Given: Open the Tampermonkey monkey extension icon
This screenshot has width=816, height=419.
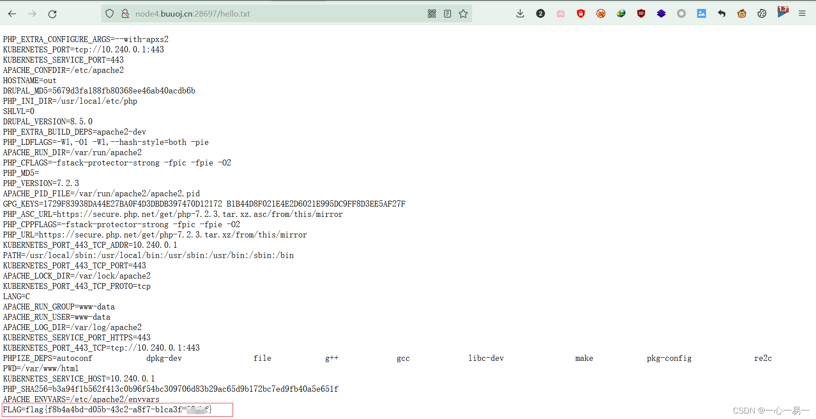Looking at the screenshot, I should pos(742,14).
